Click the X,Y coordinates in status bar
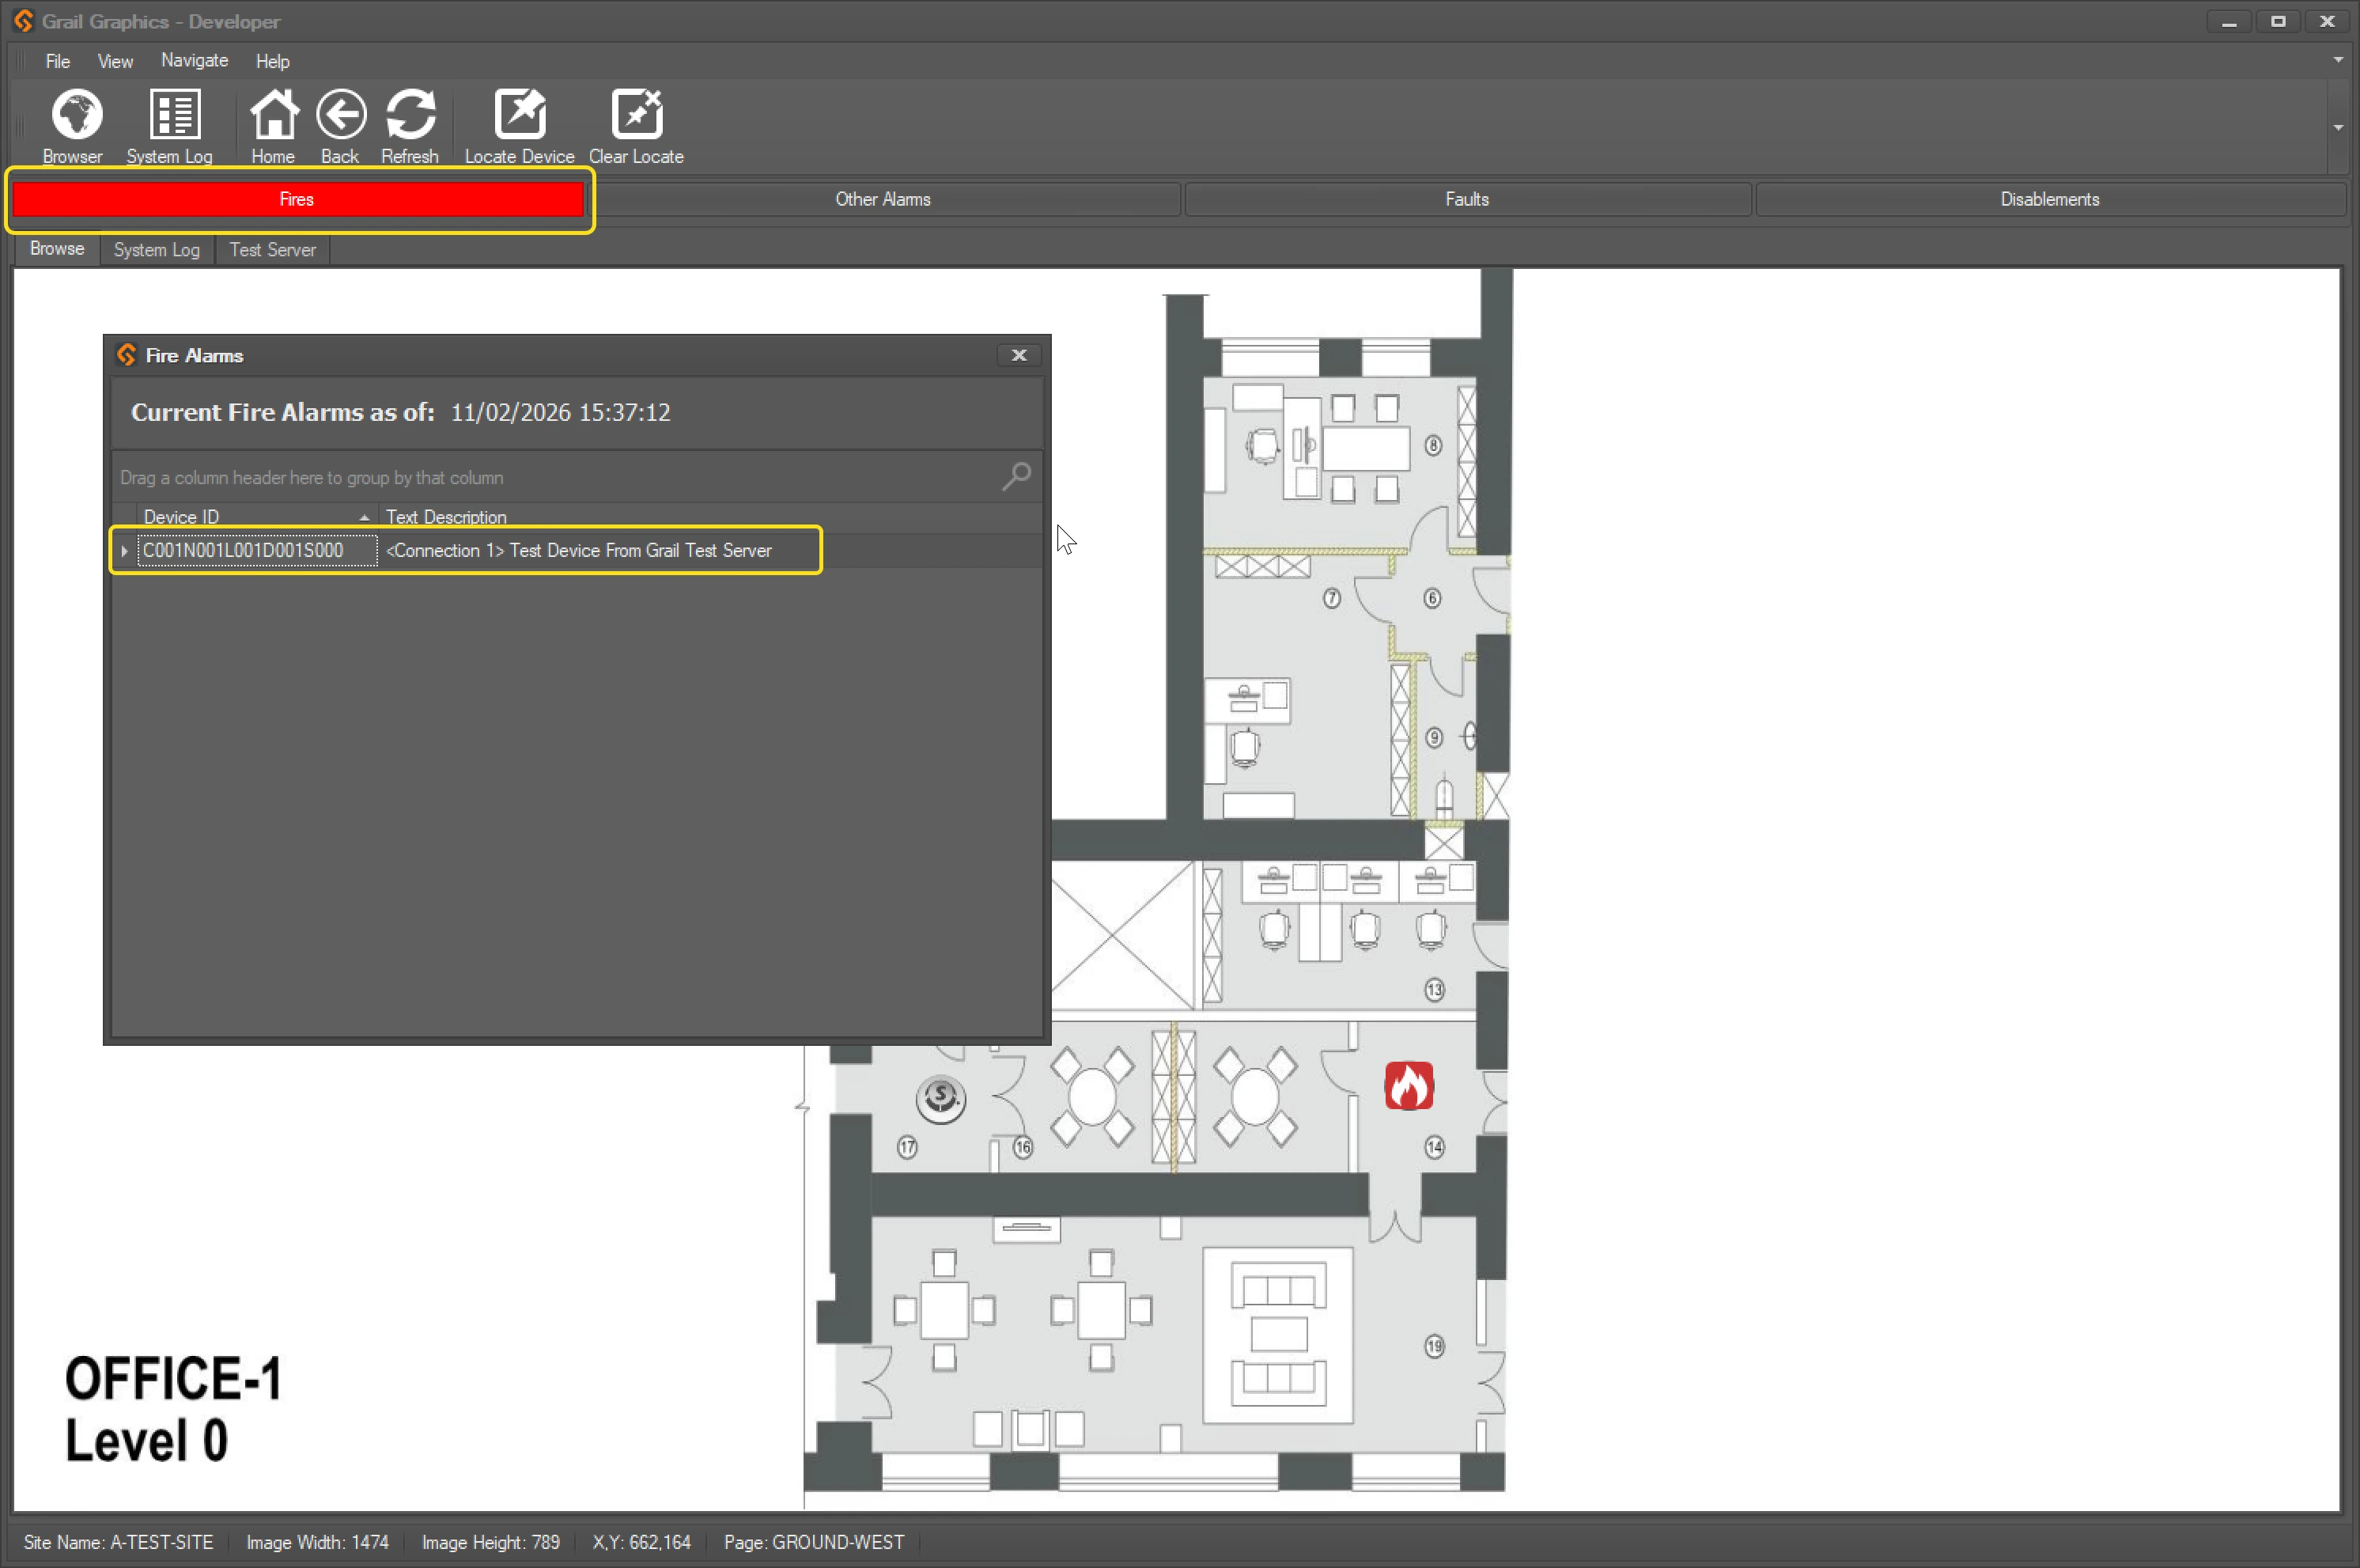 (x=641, y=1542)
